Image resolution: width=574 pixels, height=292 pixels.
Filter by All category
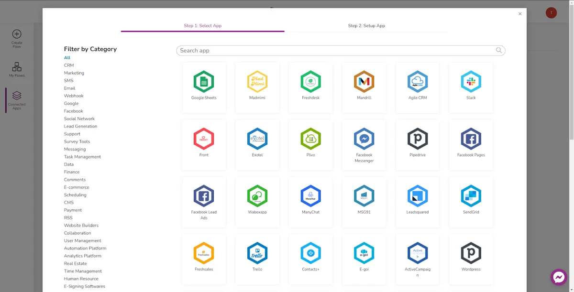pyautogui.click(x=67, y=58)
